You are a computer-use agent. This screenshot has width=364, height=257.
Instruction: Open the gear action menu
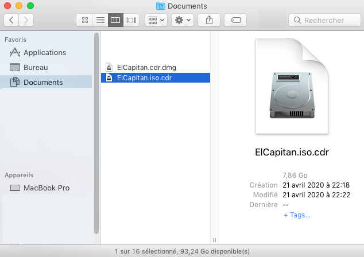(183, 20)
